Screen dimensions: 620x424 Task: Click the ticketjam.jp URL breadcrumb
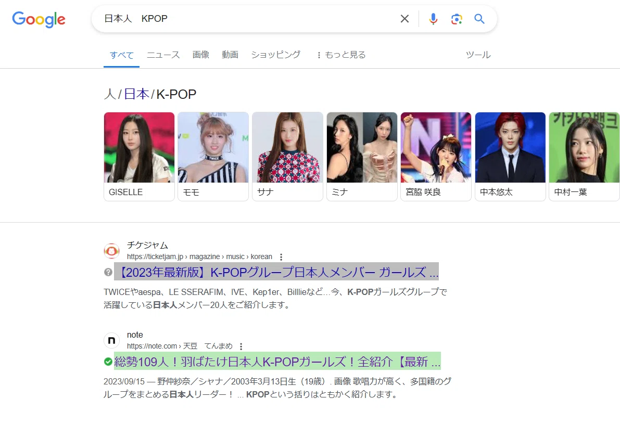point(199,257)
